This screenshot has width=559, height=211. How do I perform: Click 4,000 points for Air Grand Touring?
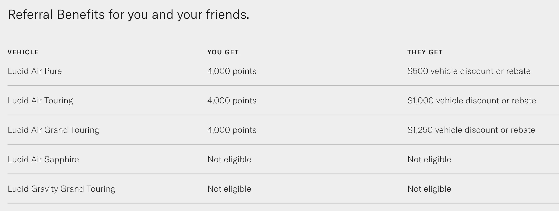[x=232, y=130]
